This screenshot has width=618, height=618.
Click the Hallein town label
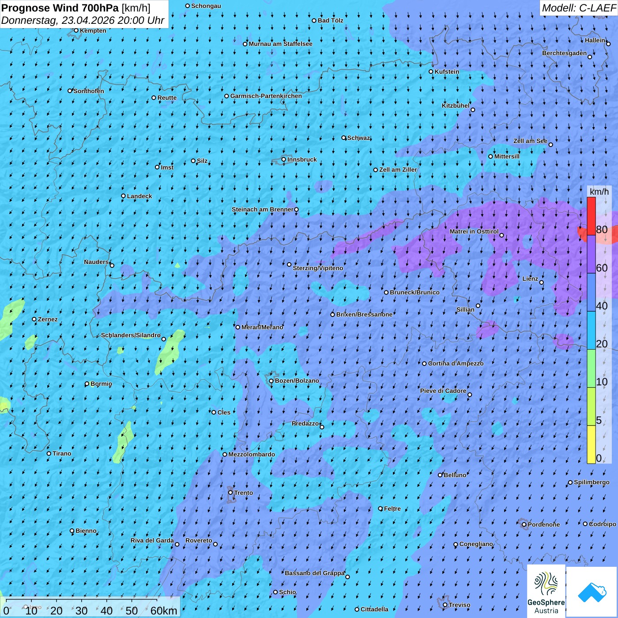click(595, 40)
